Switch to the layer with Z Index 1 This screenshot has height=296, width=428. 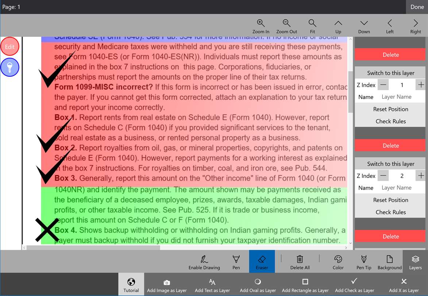point(390,73)
